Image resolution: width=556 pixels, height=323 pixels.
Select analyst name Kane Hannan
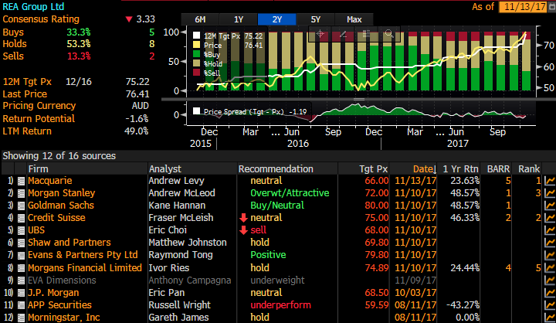tap(177, 206)
